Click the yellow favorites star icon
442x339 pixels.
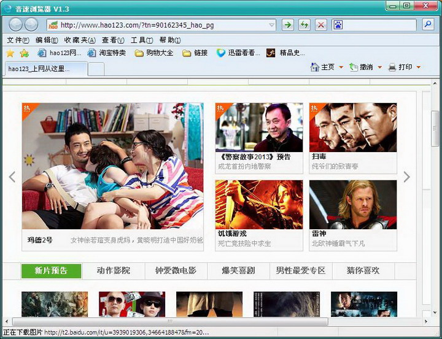coord(10,53)
